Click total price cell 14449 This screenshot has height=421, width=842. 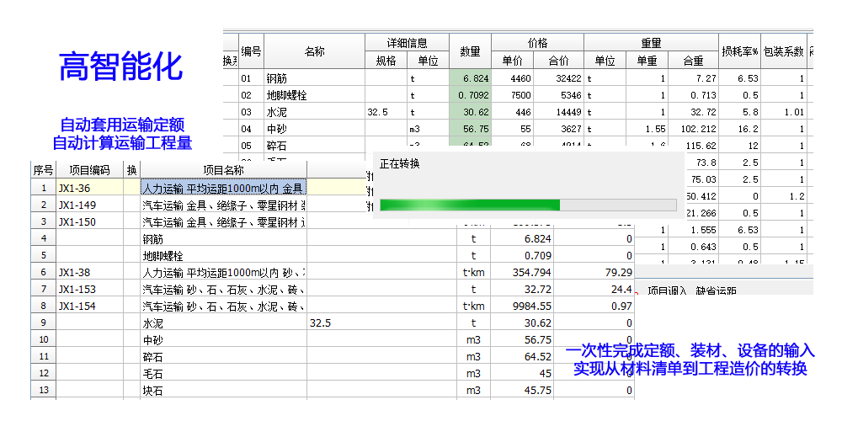tap(558, 112)
